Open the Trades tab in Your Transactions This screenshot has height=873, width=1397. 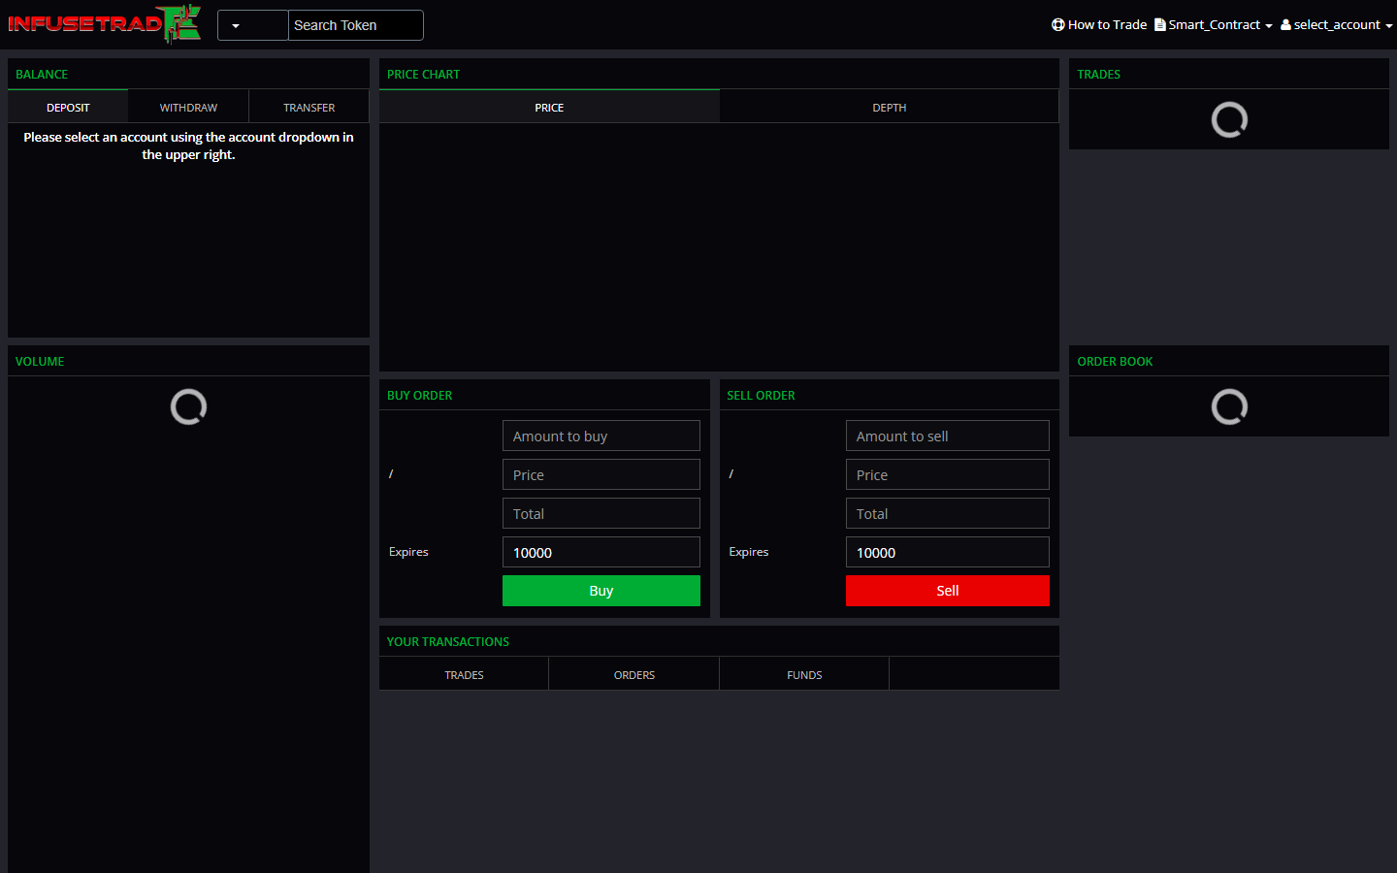(x=464, y=674)
